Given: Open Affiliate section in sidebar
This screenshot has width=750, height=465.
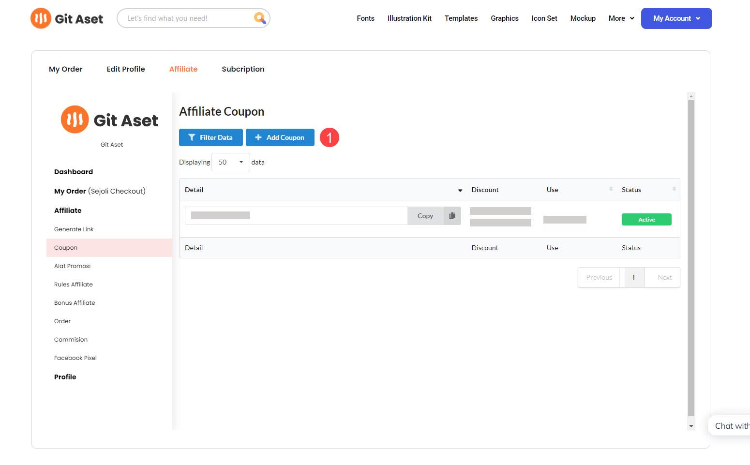Looking at the screenshot, I should (68, 210).
